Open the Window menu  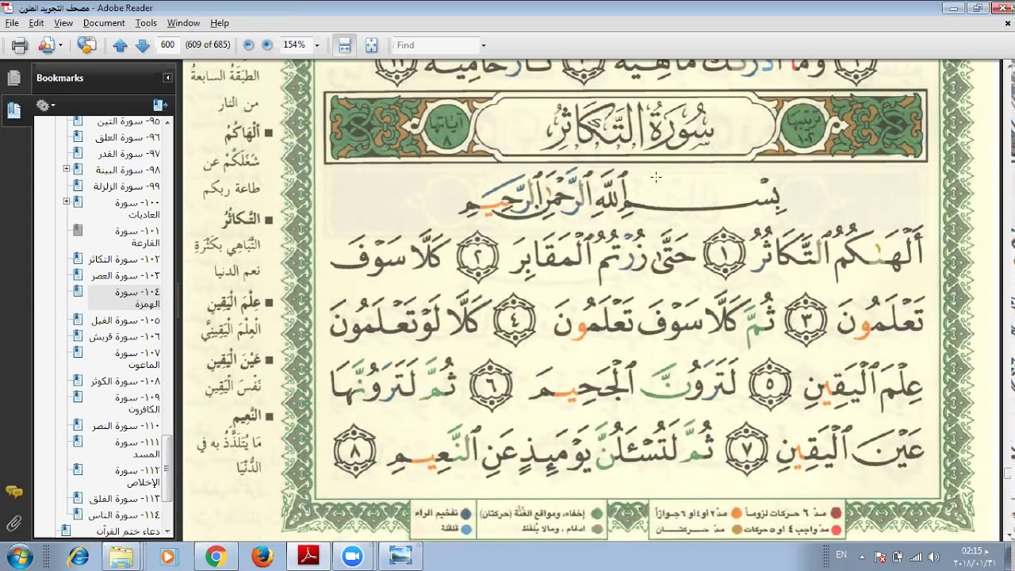tap(183, 23)
